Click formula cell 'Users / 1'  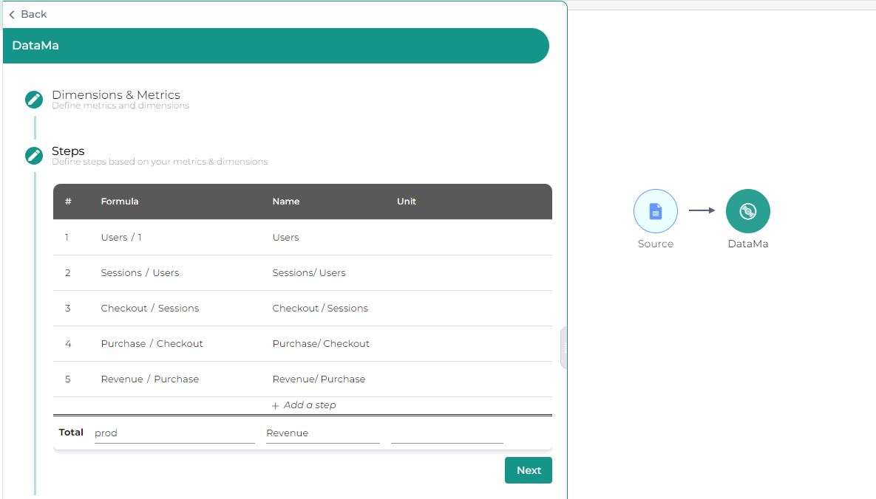pos(121,237)
